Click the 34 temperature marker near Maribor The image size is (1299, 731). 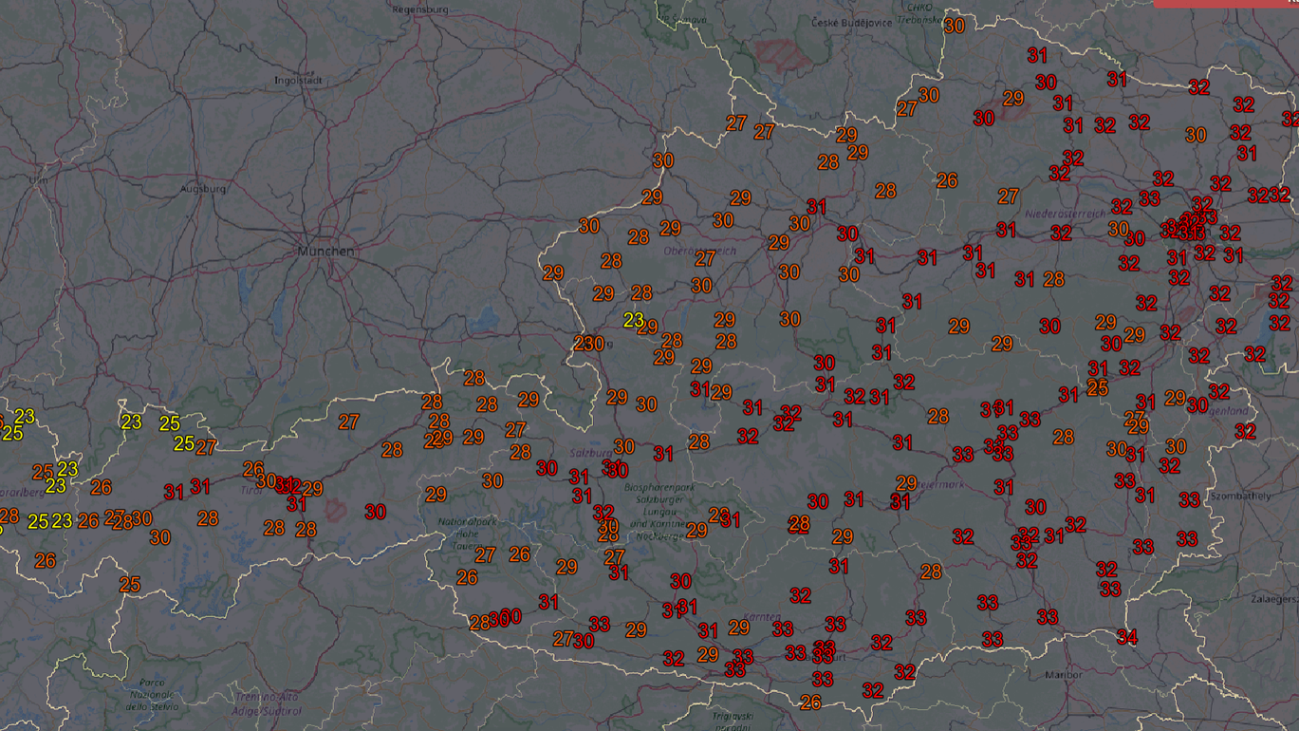pyautogui.click(x=1126, y=637)
